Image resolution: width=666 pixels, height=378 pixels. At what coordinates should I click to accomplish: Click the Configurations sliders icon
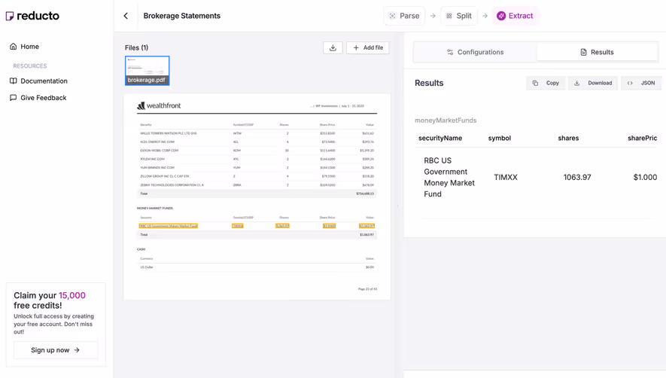click(450, 52)
